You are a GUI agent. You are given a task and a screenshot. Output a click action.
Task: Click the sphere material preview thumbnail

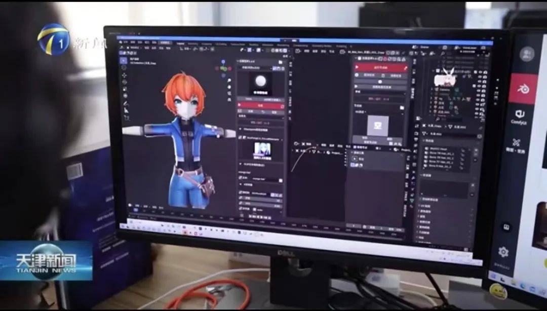click(261, 83)
